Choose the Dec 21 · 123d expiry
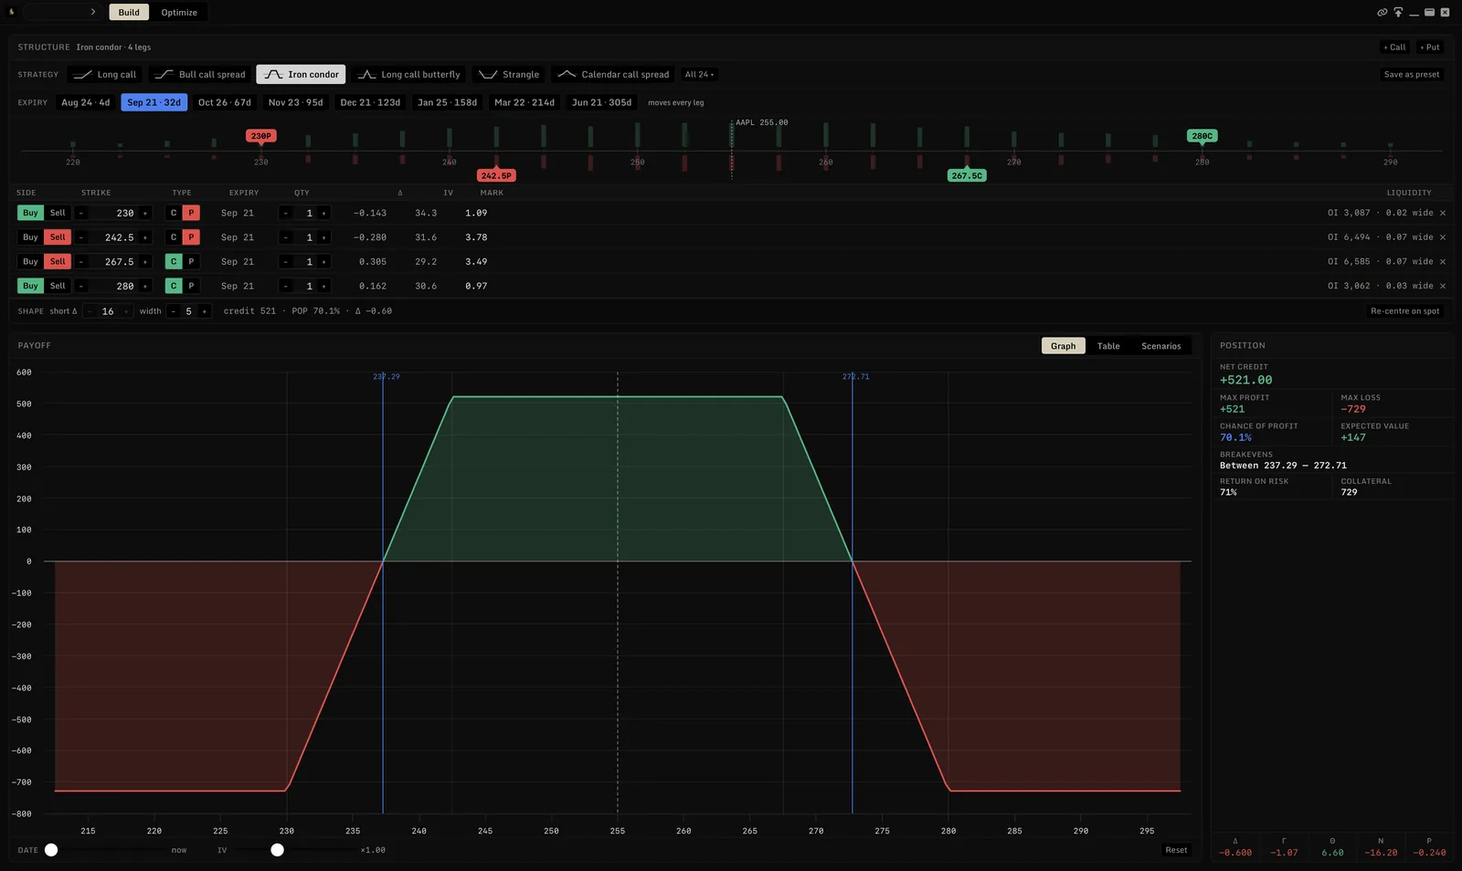Screen dimensions: 1462x871 pos(370,102)
